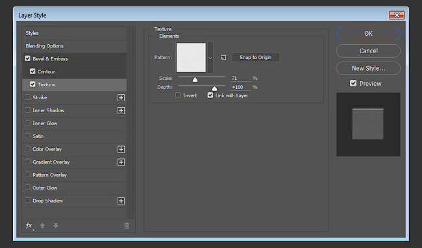Enable the Inner Glow checkbox

(27, 123)
